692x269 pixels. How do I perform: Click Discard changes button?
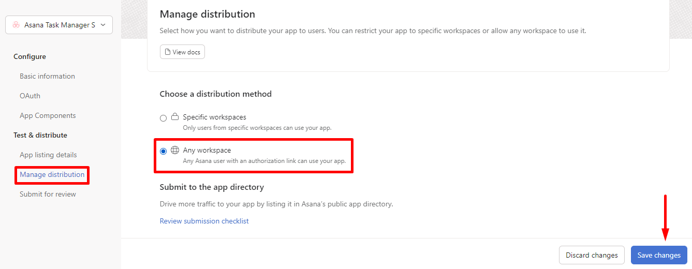pyautogui.click(x=592, y=255)
